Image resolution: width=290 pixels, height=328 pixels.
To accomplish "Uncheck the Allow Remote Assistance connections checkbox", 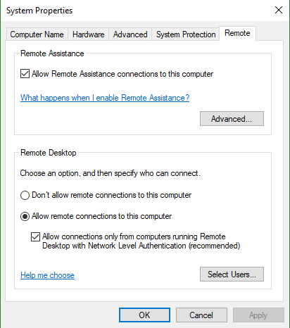I will coord(25,74).
